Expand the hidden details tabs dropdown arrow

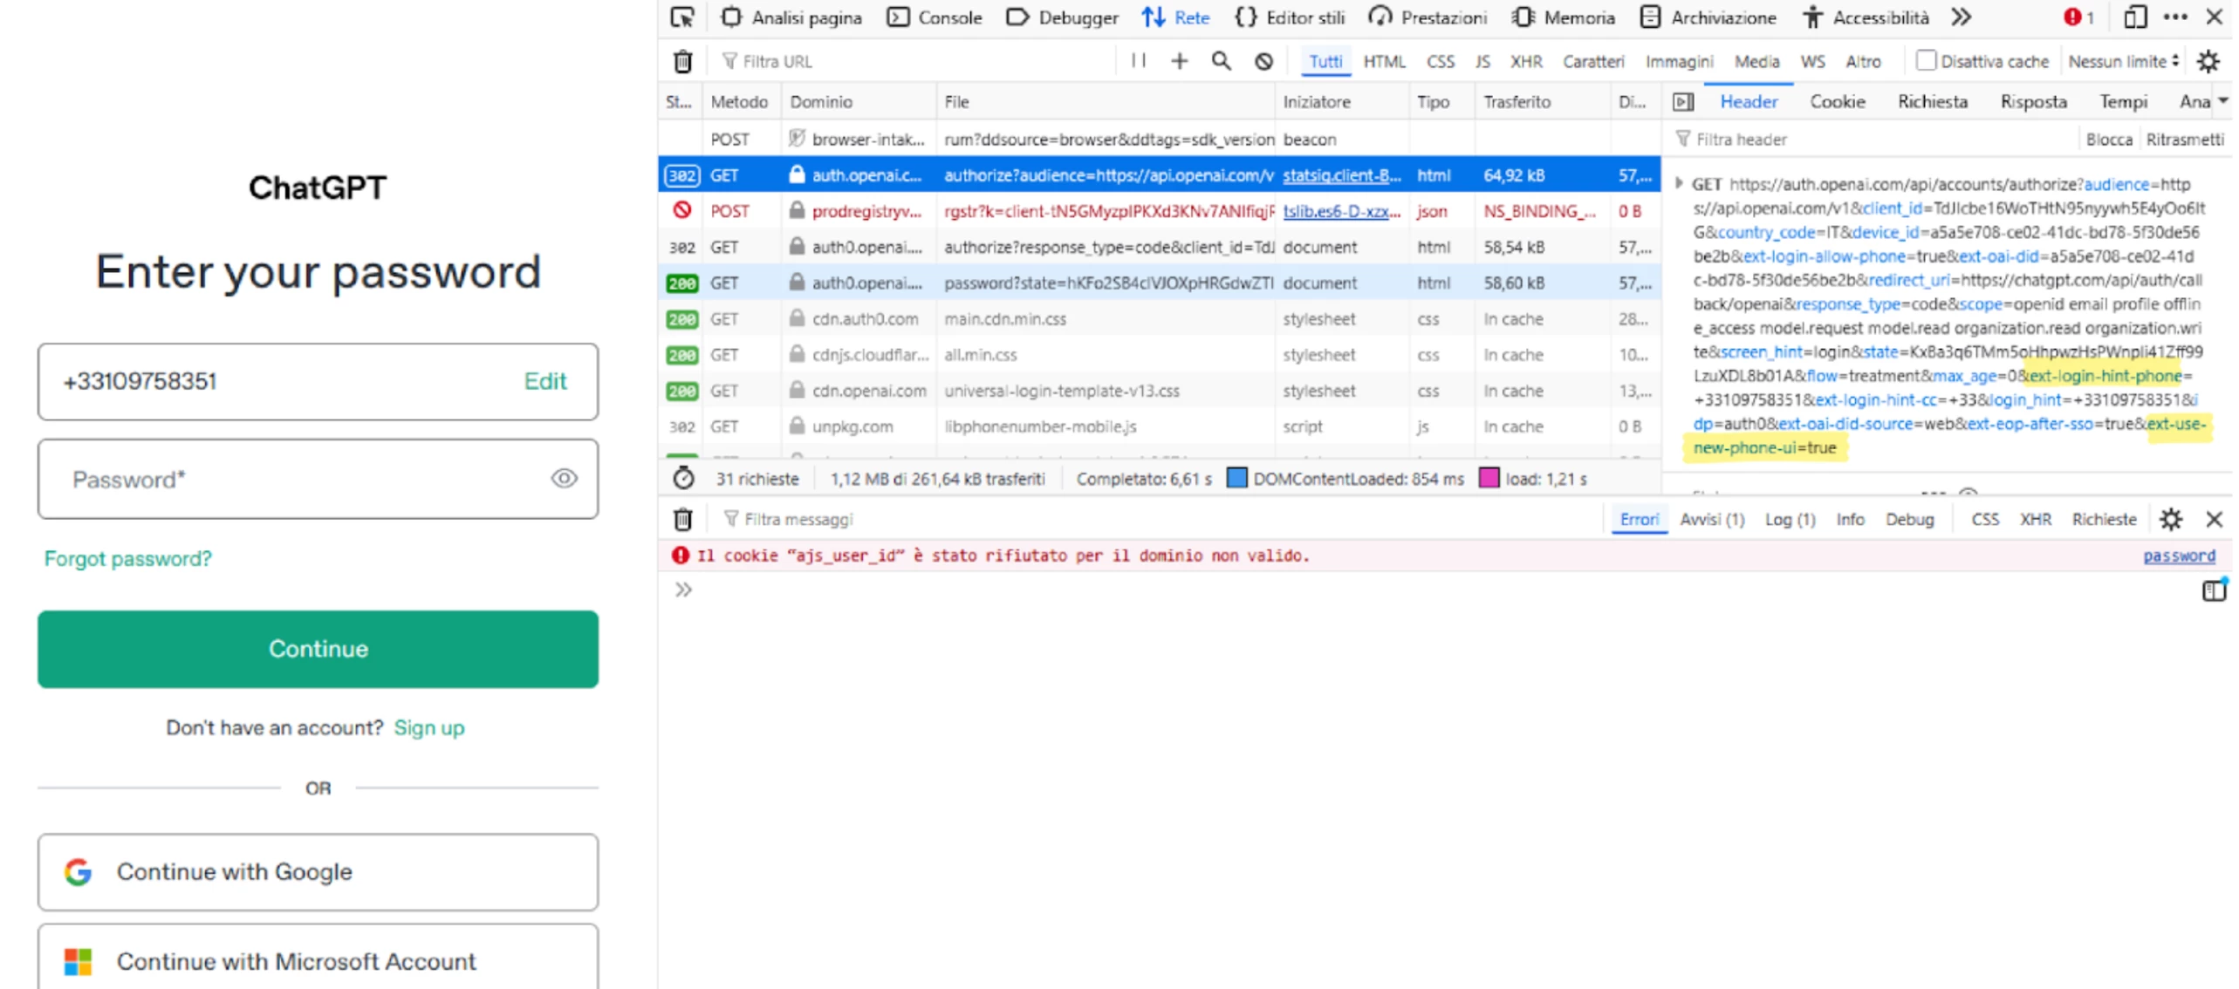[2222, 101]
